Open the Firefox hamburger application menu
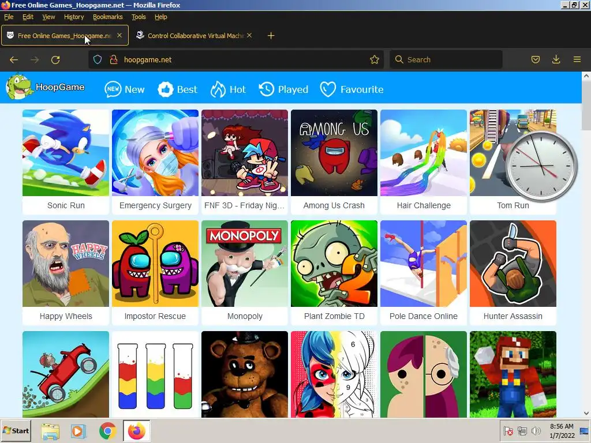Screen dimensions: 591x443 pyautogui.click(x=577, y=59)
